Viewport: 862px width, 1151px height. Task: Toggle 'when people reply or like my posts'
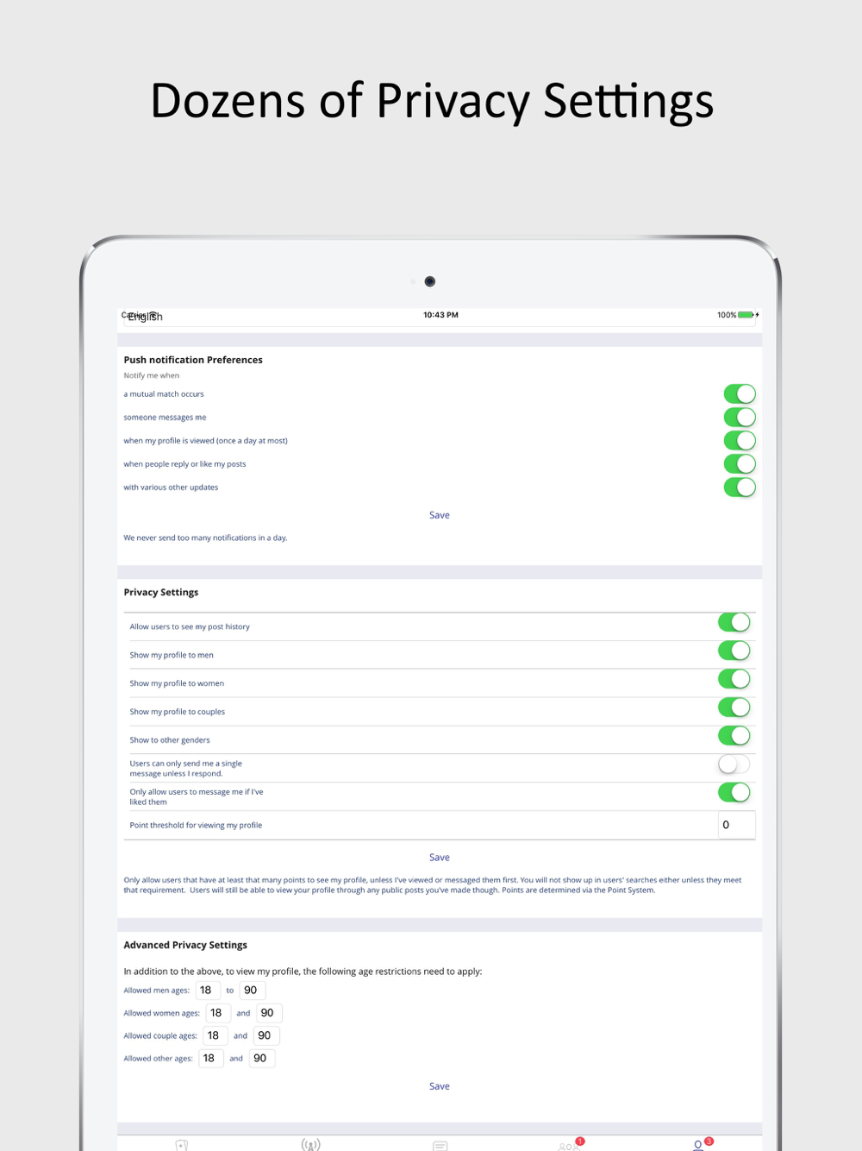pos(740,464)
